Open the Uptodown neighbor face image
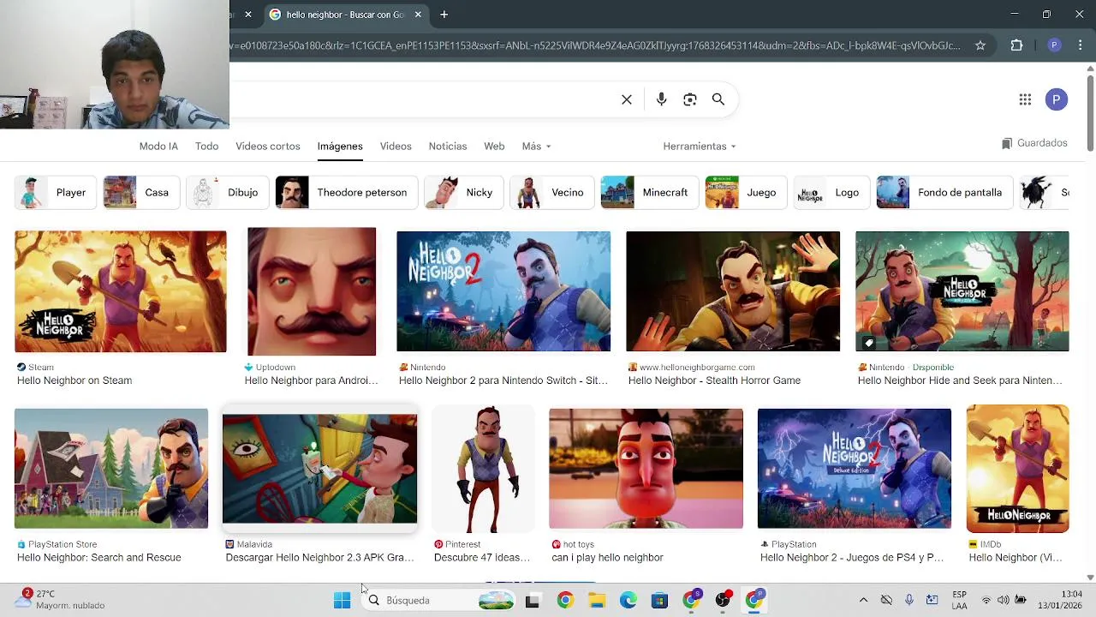 (312, 291)
